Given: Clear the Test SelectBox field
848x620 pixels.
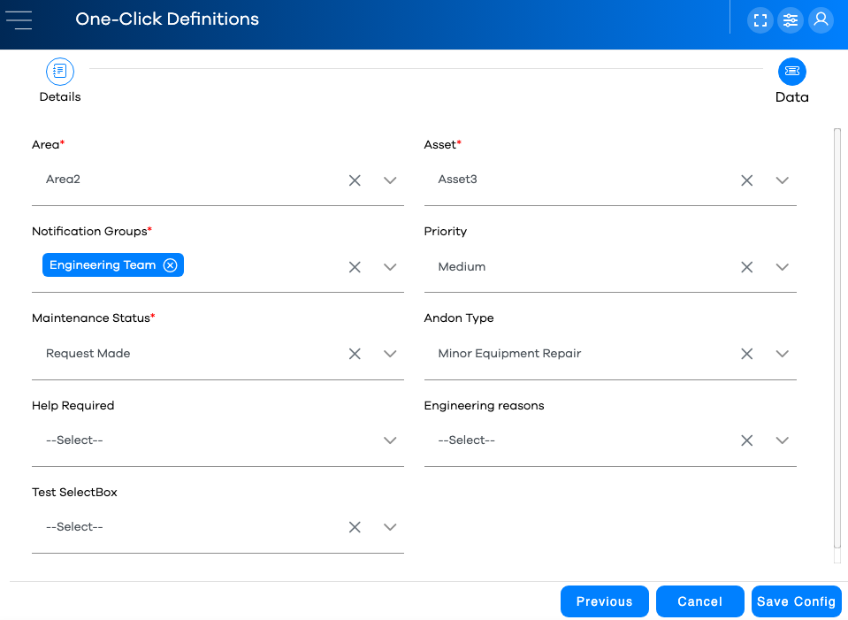Looking at the screenshot, I should coord(355,527).
